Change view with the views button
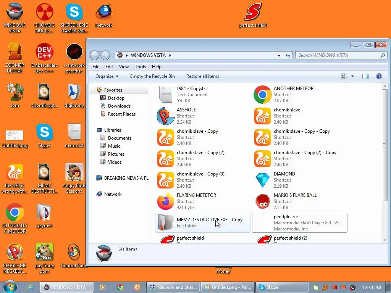 click(x=344, y=76)
